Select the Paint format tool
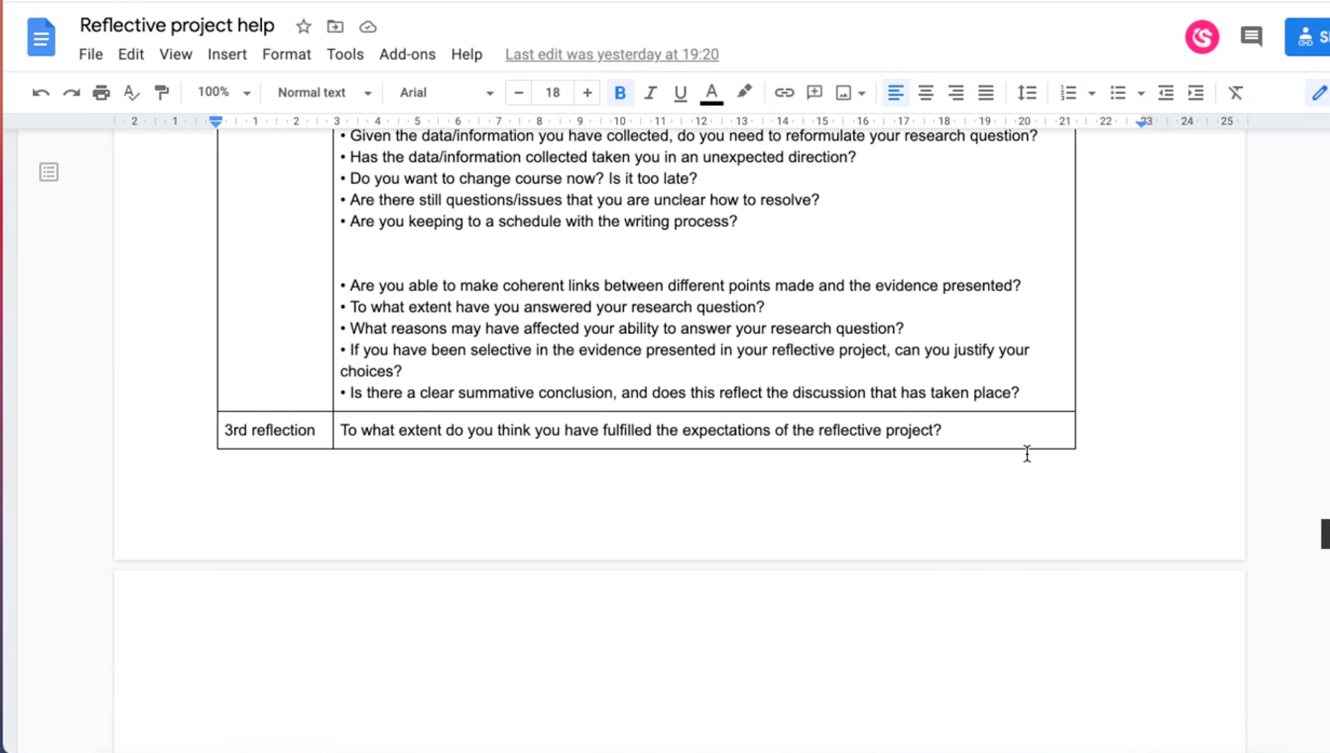The image size is (1330, 753). (x=161, y=93)
